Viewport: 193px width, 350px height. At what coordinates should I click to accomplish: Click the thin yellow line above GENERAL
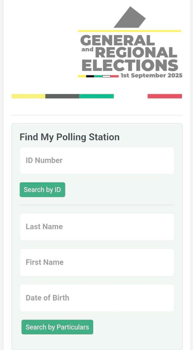tap(129, 31)
